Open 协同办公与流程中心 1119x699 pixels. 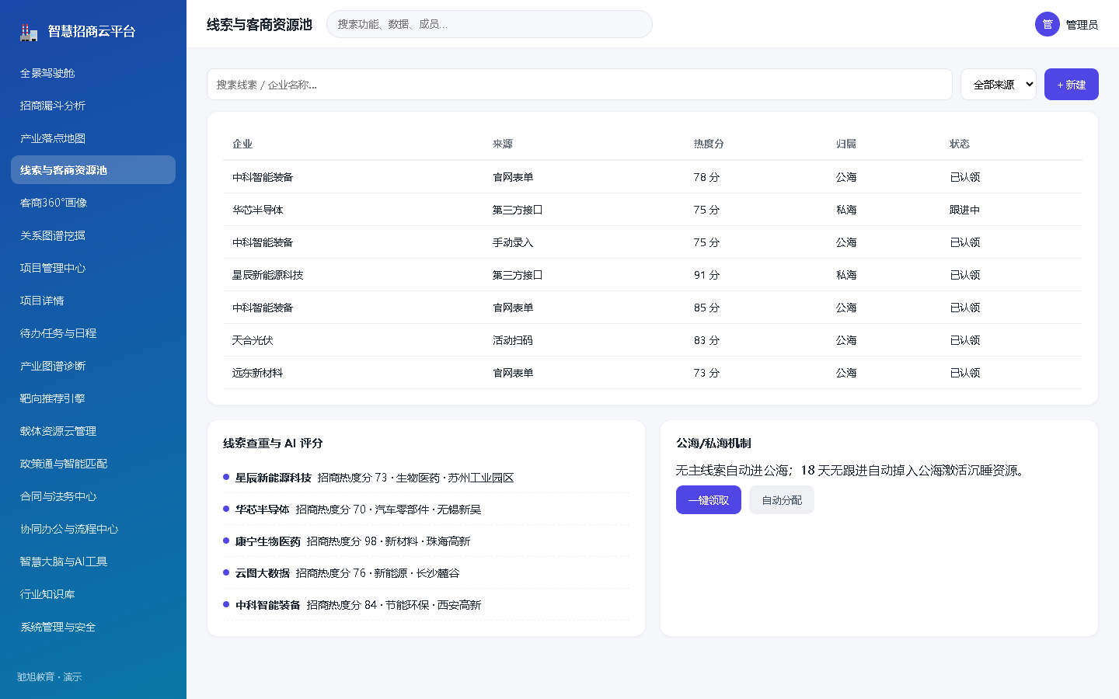coord(93,529)
